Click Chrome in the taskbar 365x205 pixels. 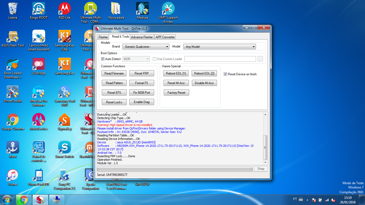point(24,200)
